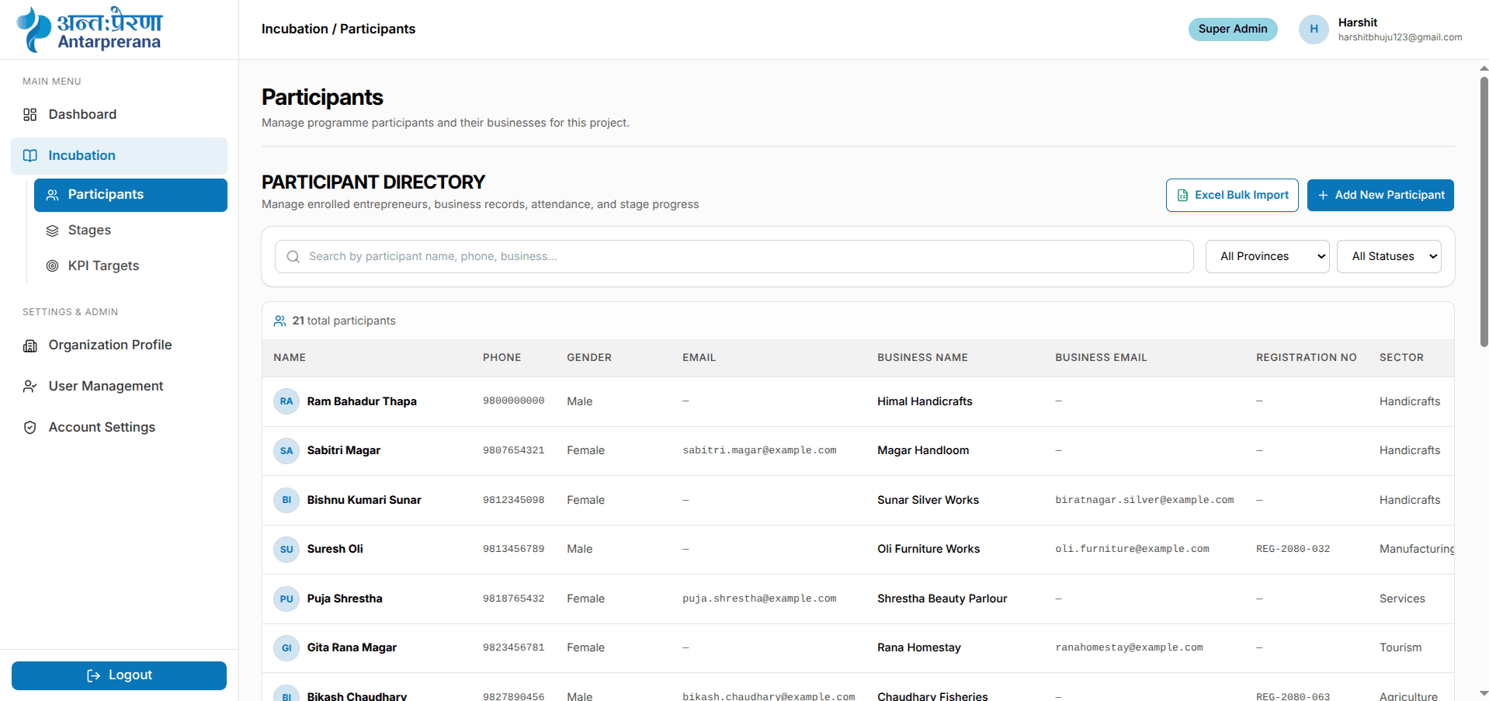The height and width of the screenshot is (701, 1489).
Task: Click the Super Admin badge
Action: pos(1232,29)
